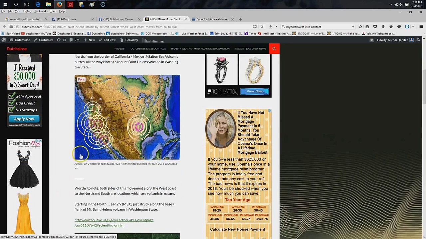426x239 pixels.
Task: Open the earthquake map image thumbnail
Action: point(127,117)
